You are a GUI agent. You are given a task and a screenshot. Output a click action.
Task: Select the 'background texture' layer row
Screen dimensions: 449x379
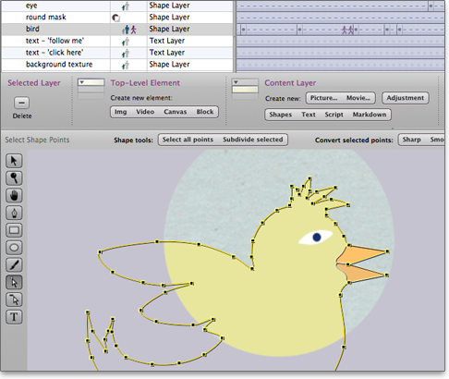pyautogui.click(x=117, y=65)
